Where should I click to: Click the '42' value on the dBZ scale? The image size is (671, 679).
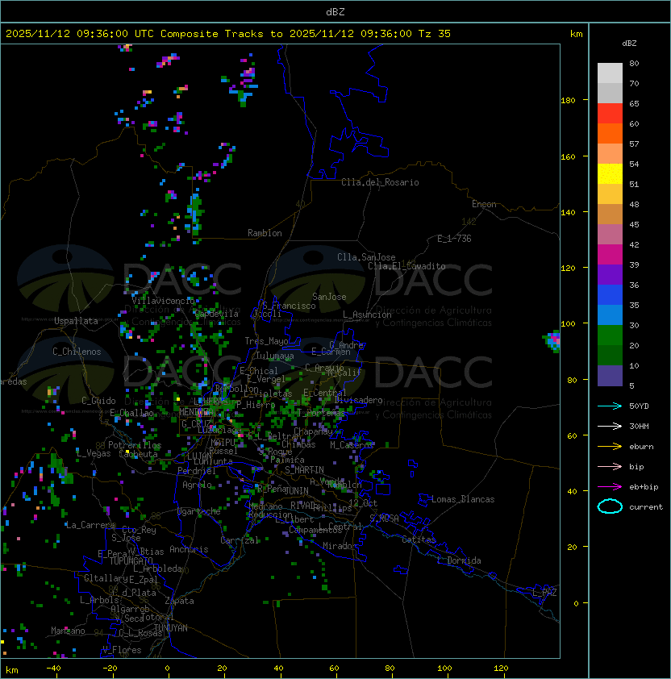click(634, 244)
